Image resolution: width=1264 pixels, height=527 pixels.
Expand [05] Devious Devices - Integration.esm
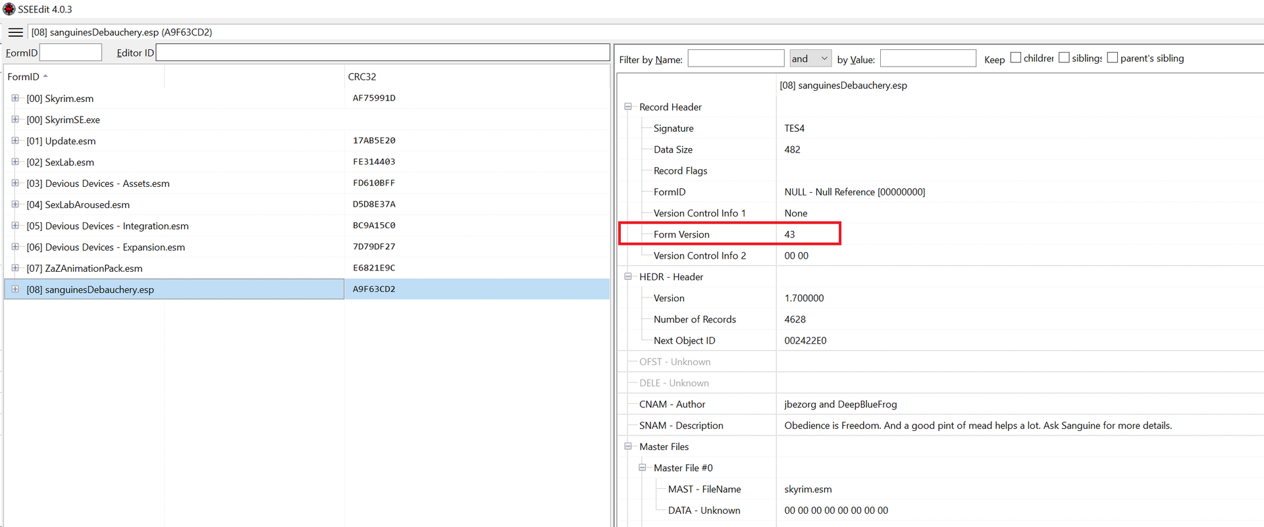point(15,225)
